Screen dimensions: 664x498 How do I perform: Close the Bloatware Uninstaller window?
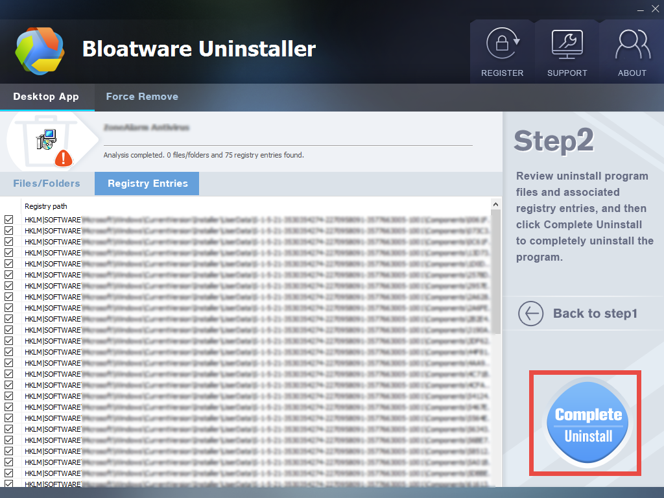point(654,8)
